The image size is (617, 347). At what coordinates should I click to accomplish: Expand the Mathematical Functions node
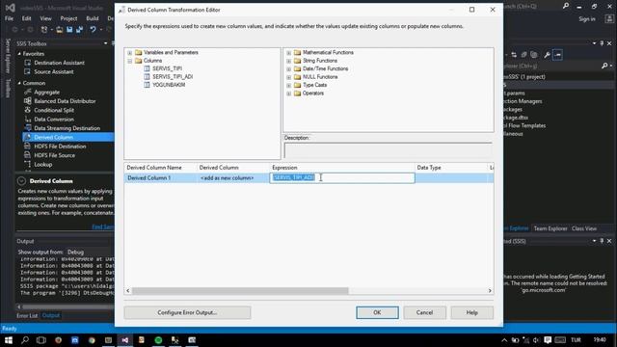[x=289, y=53]
